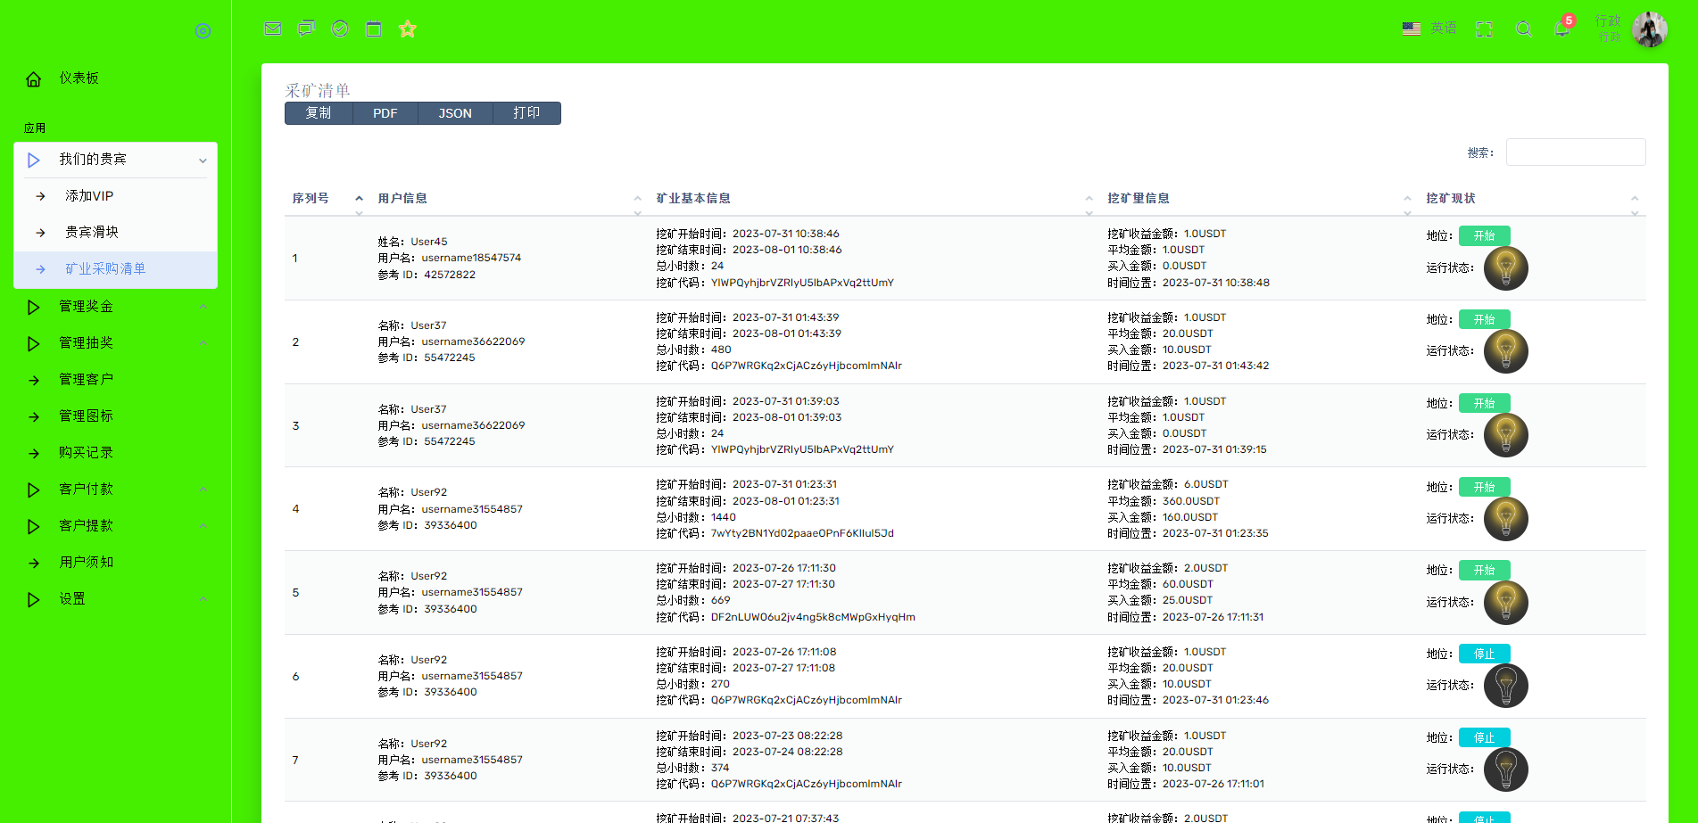Click the 搜索 search input field

(x=1575, y=152)
